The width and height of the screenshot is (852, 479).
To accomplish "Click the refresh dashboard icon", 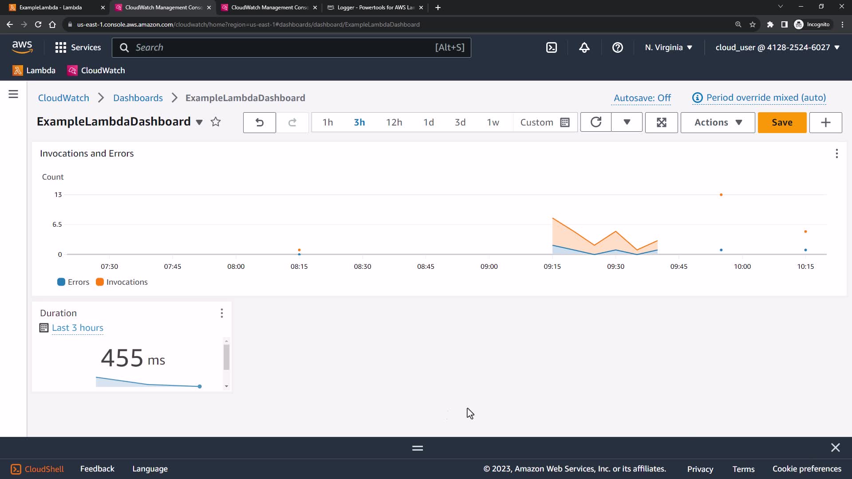I will (596, 122).
